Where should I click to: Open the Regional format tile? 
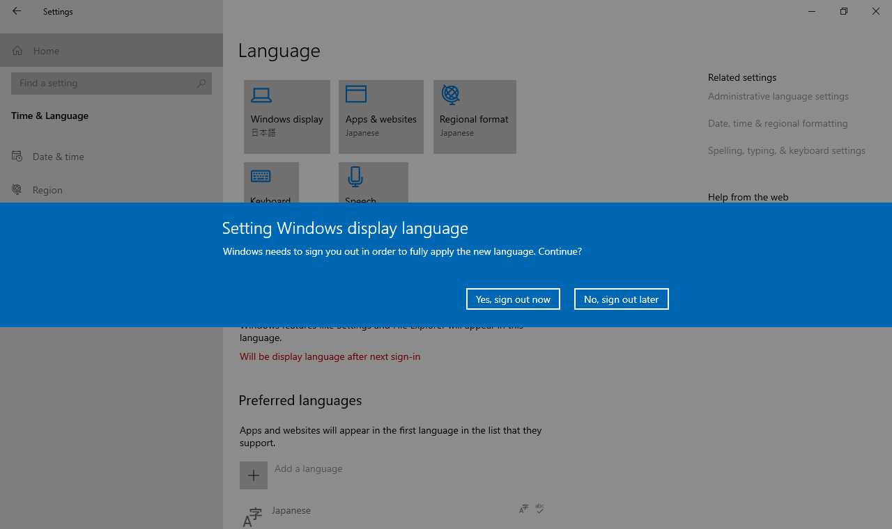pyautogui.click(x=475, y=117)
